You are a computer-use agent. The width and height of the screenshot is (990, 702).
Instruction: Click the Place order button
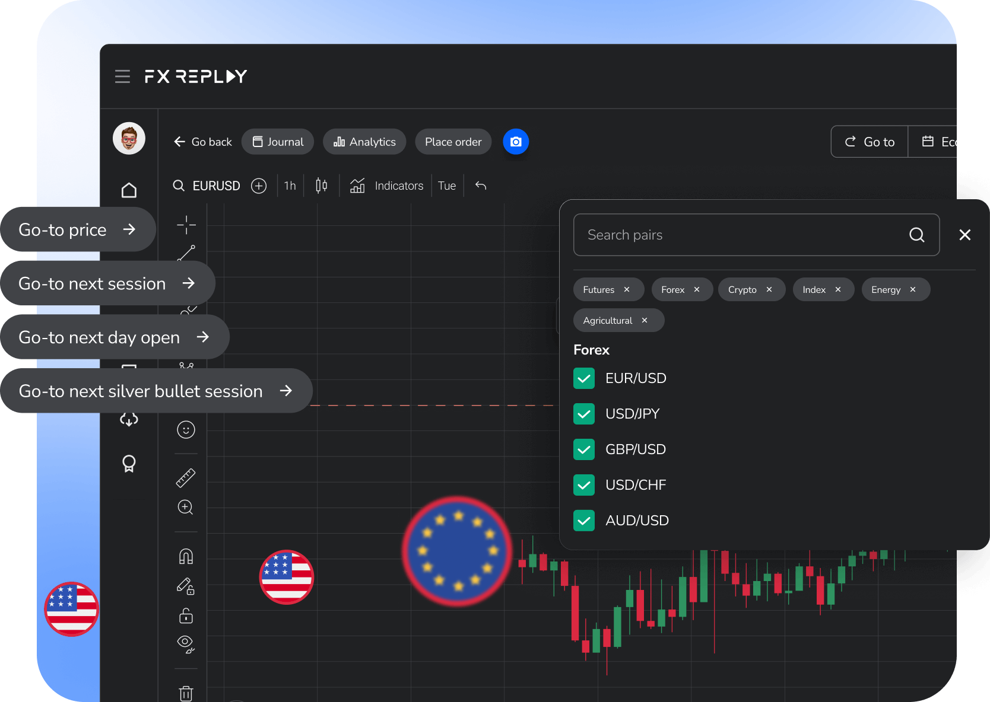tap(453, 142)
